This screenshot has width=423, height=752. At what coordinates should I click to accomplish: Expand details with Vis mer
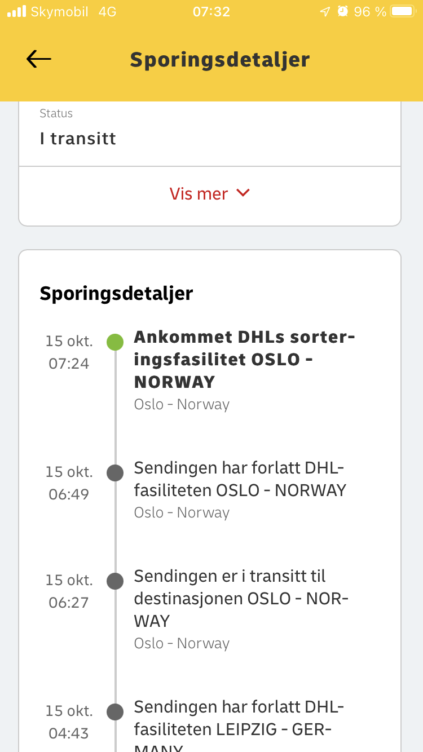click(x=210, y=193)
